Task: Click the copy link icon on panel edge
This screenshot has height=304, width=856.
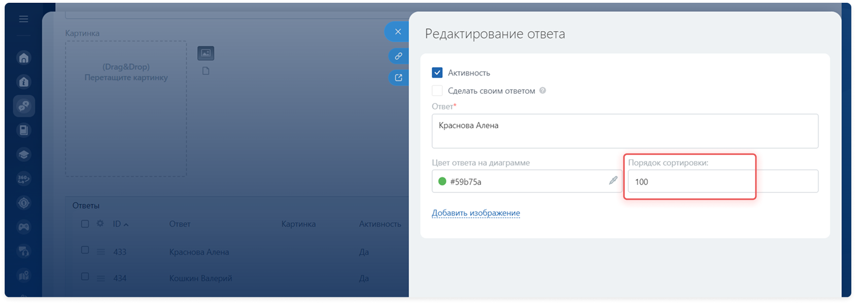Action: pyautogui.click(x=398, y=56)
